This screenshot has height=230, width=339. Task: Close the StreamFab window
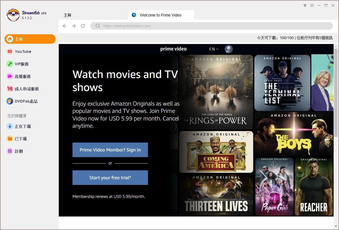pos(333,5)
